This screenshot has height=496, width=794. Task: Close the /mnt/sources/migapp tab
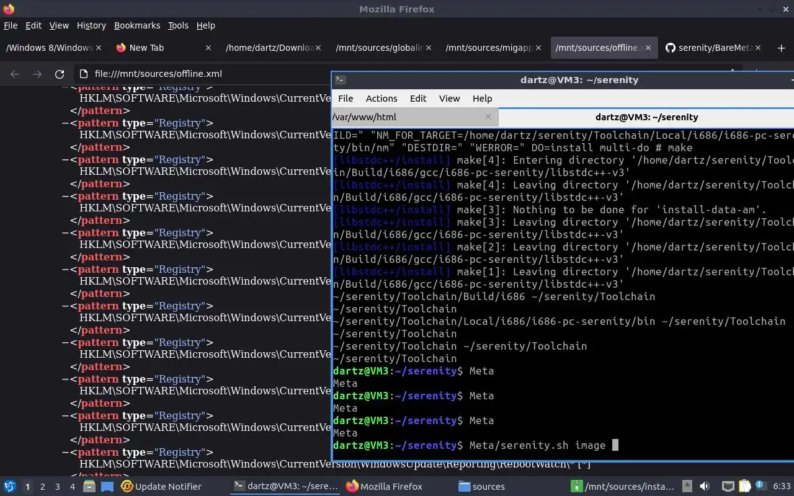click(538, 48)
